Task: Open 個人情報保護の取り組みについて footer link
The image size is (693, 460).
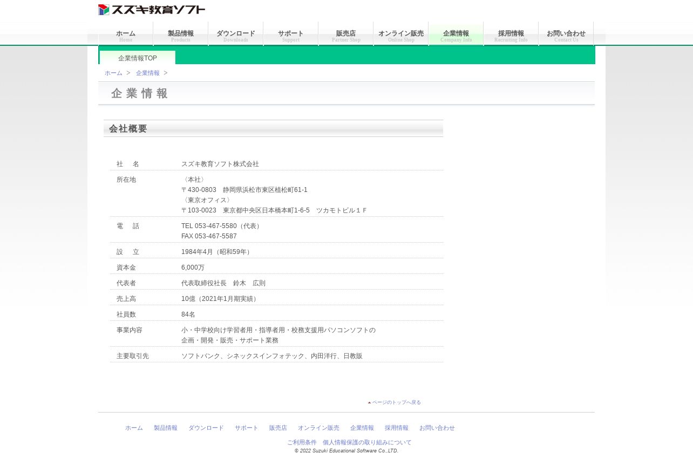Action: tap(367, 442)
